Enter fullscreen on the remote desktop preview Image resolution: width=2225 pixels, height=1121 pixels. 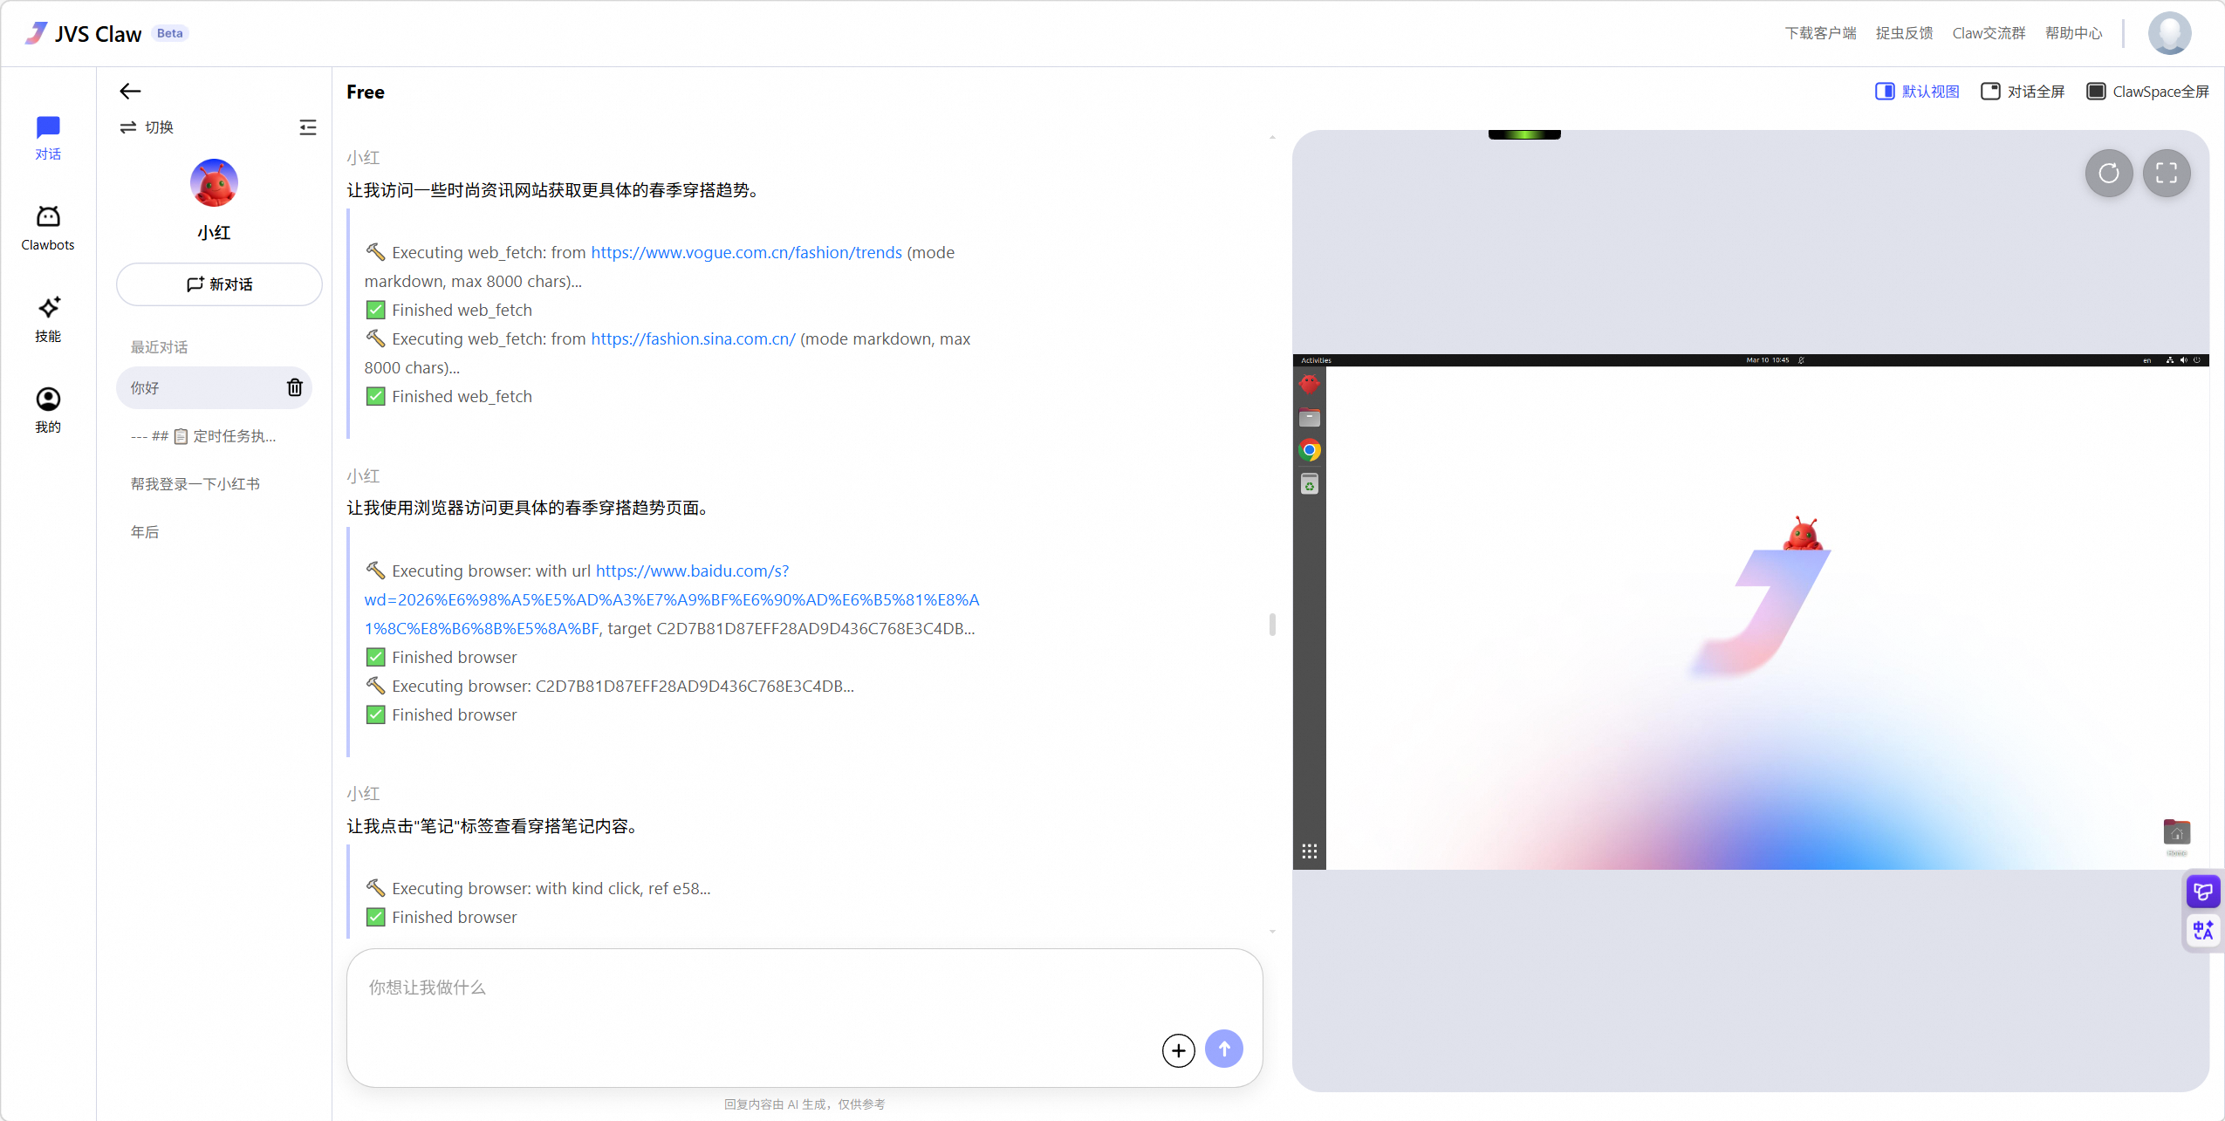pyautogui.click(x=2167, y=174)
